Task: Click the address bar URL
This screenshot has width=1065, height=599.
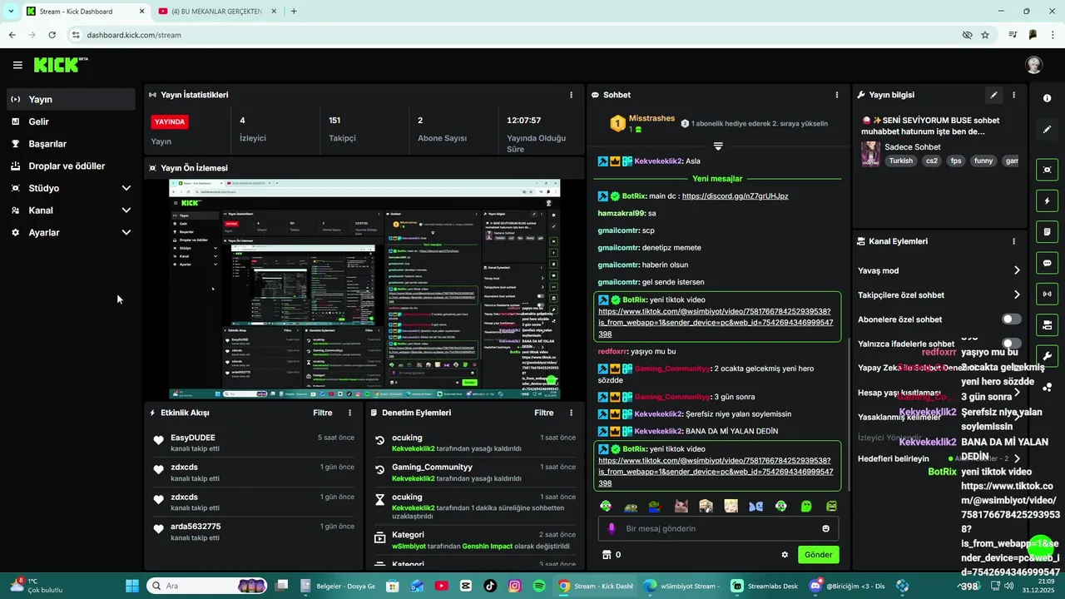Action: pyautogui.click(x=134, y=35)
